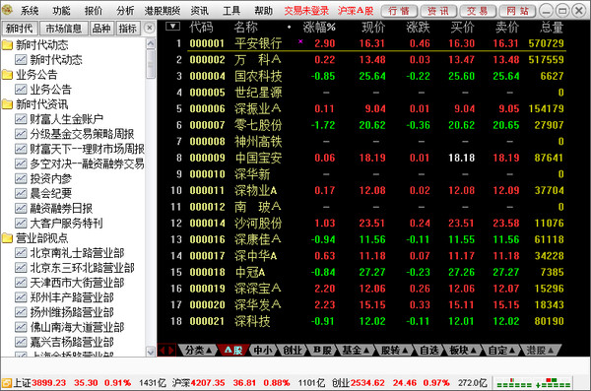This screenshot has height=391, width=591.
Task: Click the 交易 button in title bar
Action: [x=478, y=11]
